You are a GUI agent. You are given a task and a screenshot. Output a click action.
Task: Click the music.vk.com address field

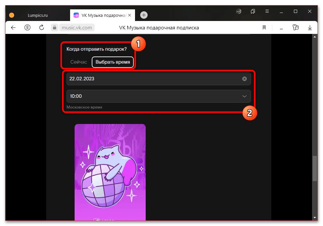click(x=77, y=27)
